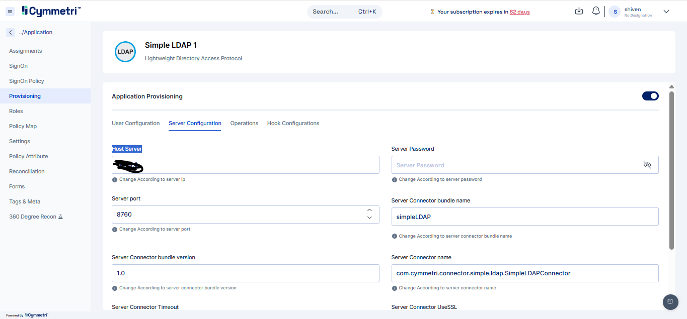Click the Server Connector name field

(x=525, y=273)
